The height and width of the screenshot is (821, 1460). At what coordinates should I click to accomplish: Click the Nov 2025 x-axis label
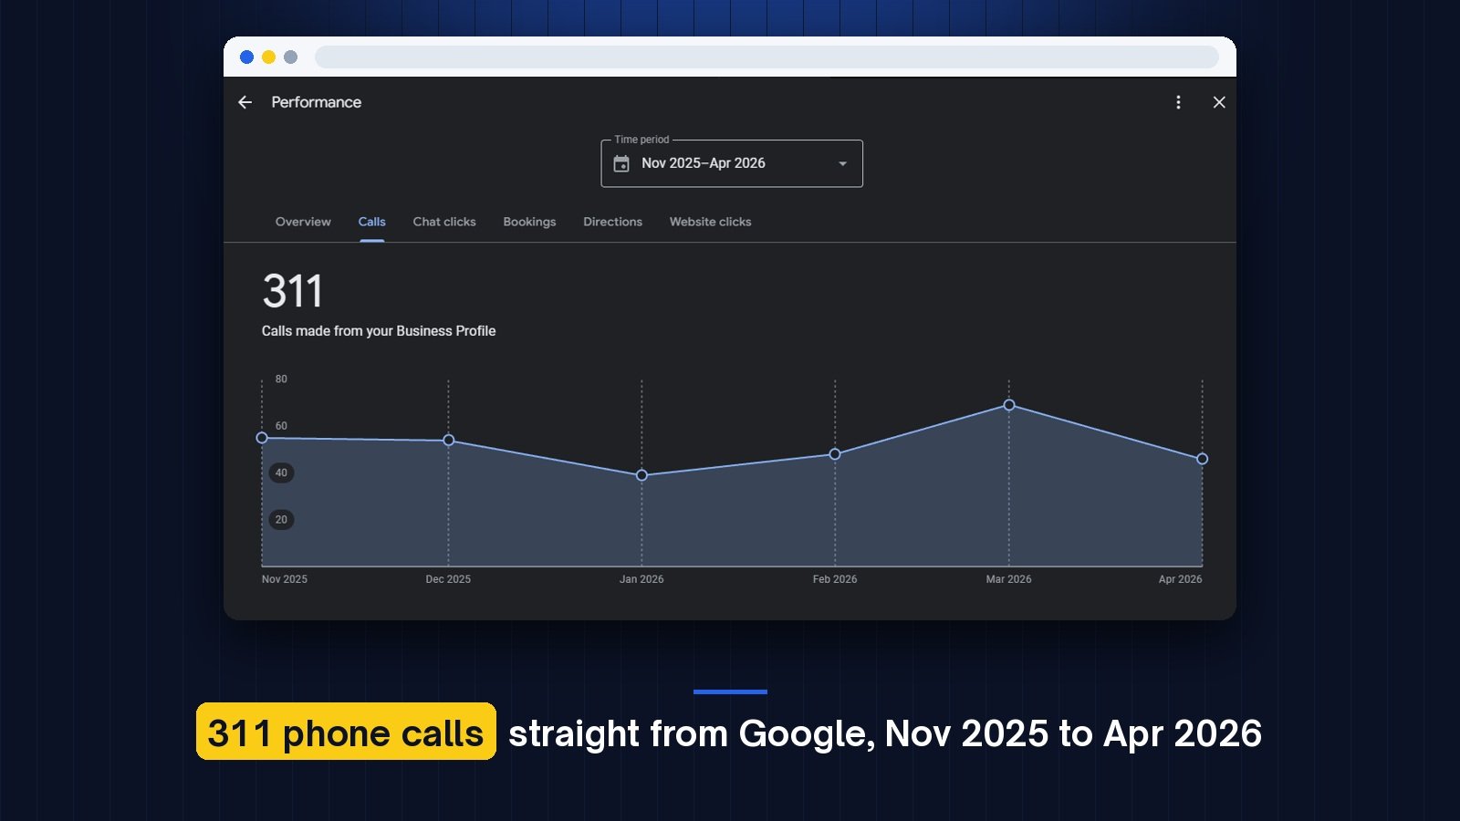click(x=285, y=579)
